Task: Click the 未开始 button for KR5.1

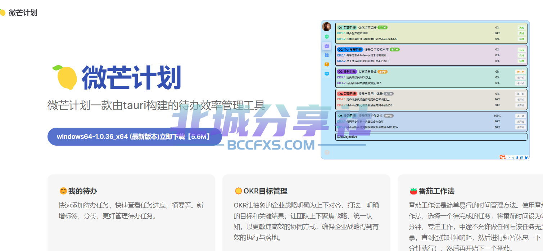Action: 520,122
